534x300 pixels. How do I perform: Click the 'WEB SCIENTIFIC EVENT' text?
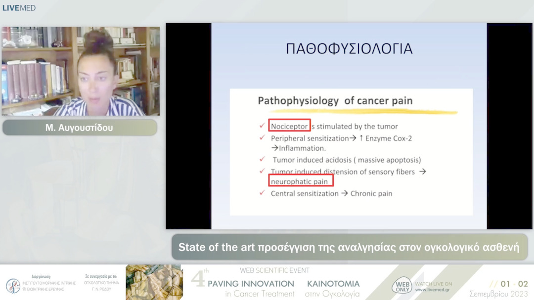tap(274, 270)
